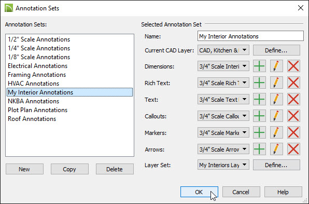Expand the Dimensions defaults dropdown

[223, 66]
